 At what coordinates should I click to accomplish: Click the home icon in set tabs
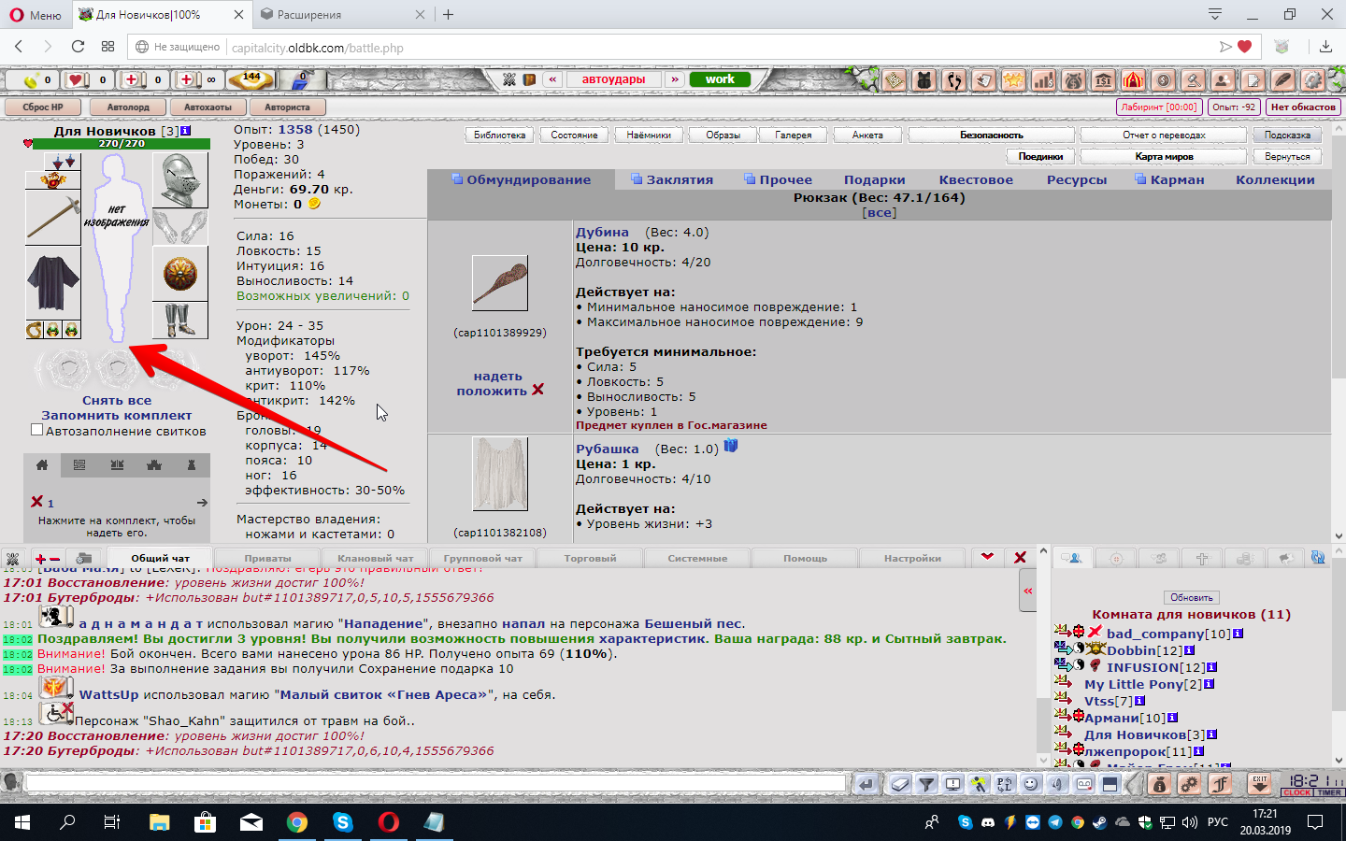coord(42,464)
